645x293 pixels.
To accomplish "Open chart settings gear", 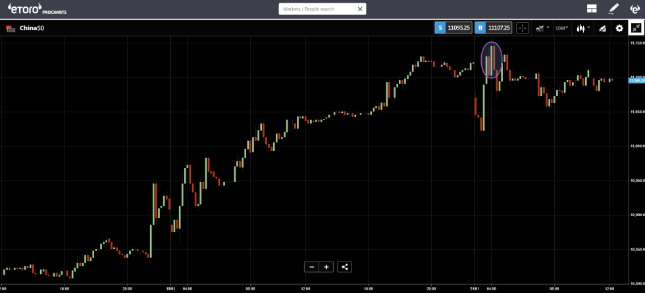I will (619, 28).
